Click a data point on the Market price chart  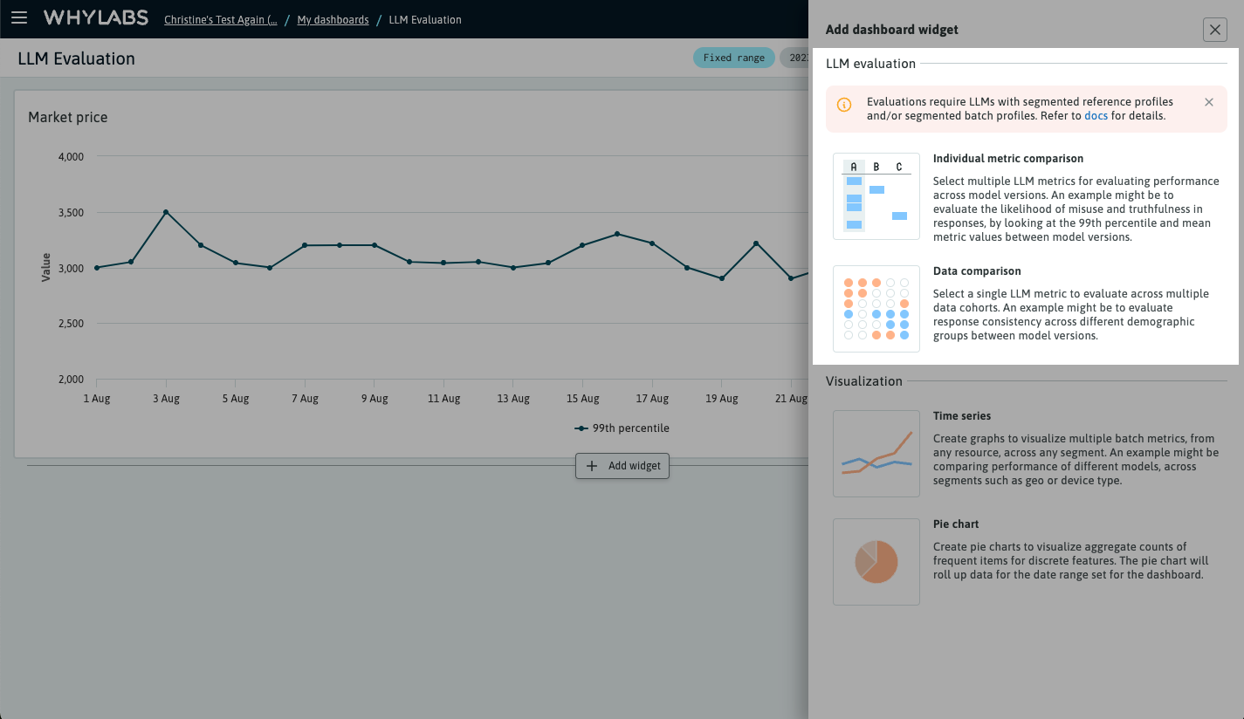166,212
